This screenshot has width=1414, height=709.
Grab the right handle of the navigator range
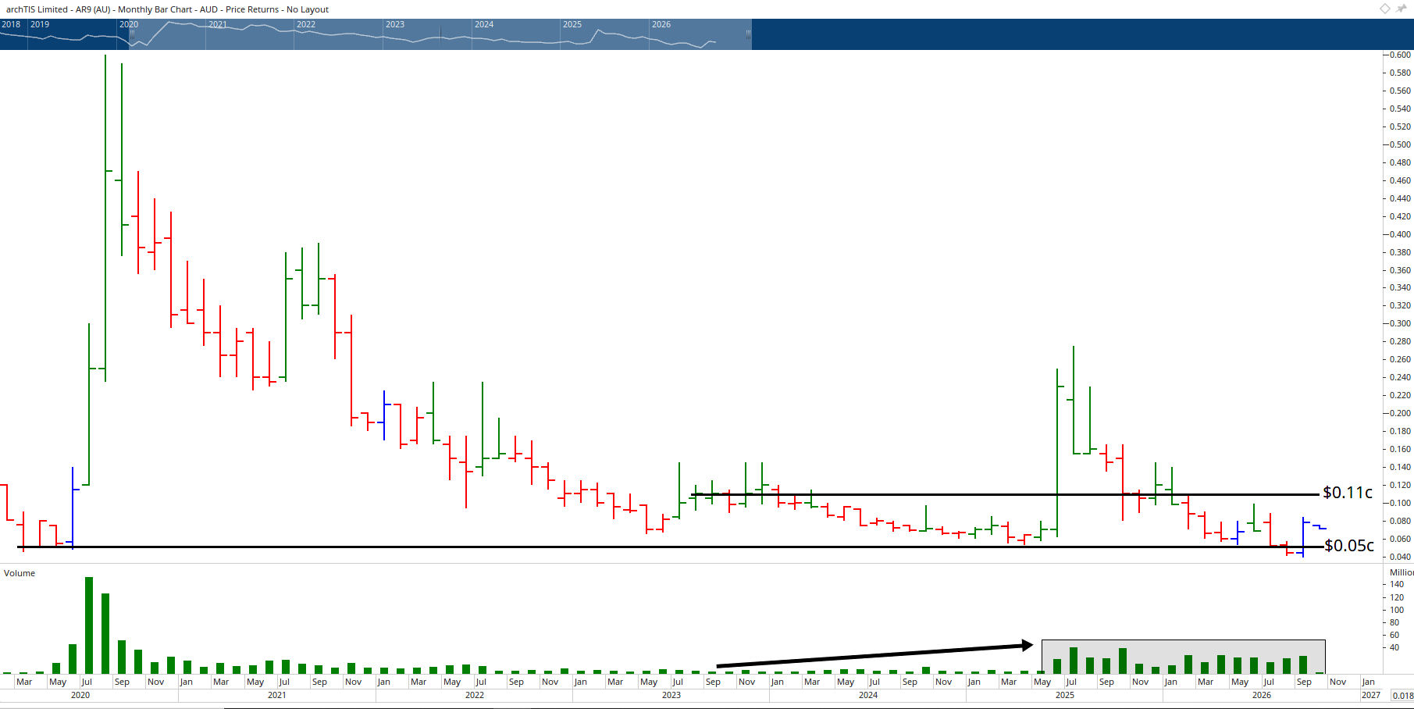(x=748, y=34)
